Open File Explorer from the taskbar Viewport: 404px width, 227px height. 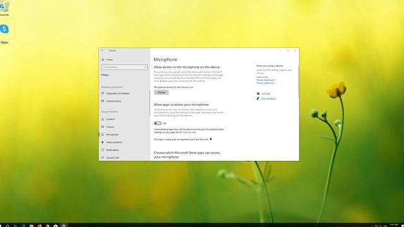[x=32, y=225]
